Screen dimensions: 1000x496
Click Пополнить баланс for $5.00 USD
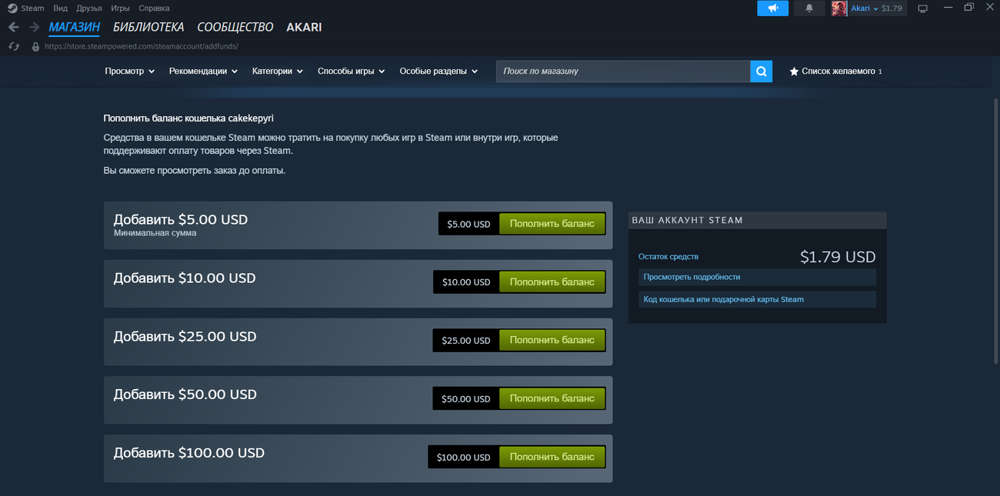(552, 224)
